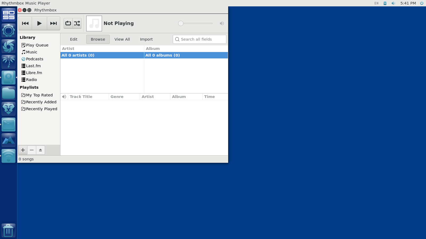Viewport: 426px width, 239px height.
Task: Click the Not Playing title text
Action: (119, 23)
